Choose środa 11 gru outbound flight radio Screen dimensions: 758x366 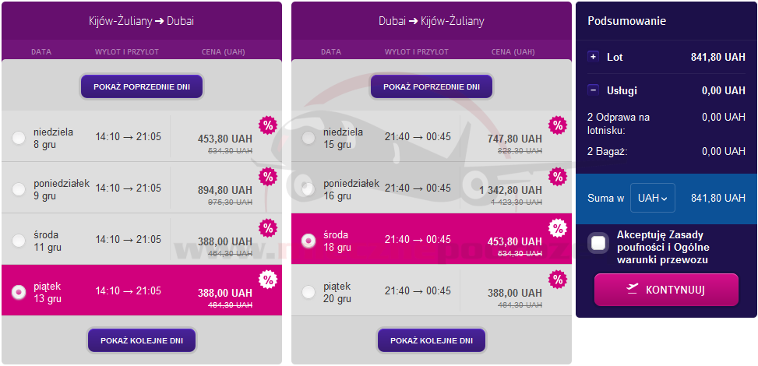tap(19, 241)
